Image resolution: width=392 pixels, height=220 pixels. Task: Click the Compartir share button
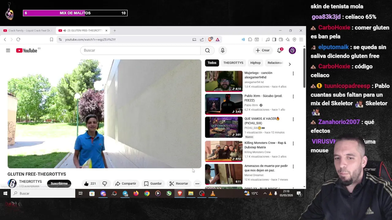(126, 184)
